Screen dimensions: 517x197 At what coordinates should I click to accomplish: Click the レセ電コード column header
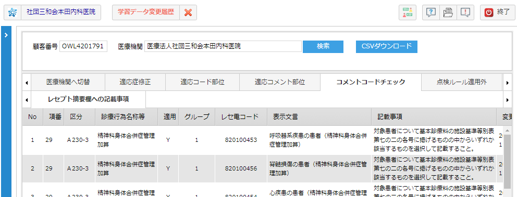coord(241,117)
